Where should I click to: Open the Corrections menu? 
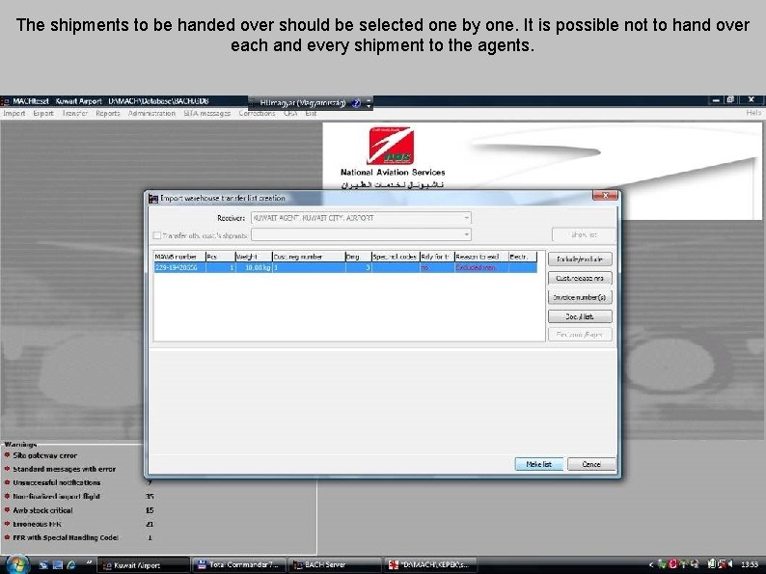[x=257, y=113]
